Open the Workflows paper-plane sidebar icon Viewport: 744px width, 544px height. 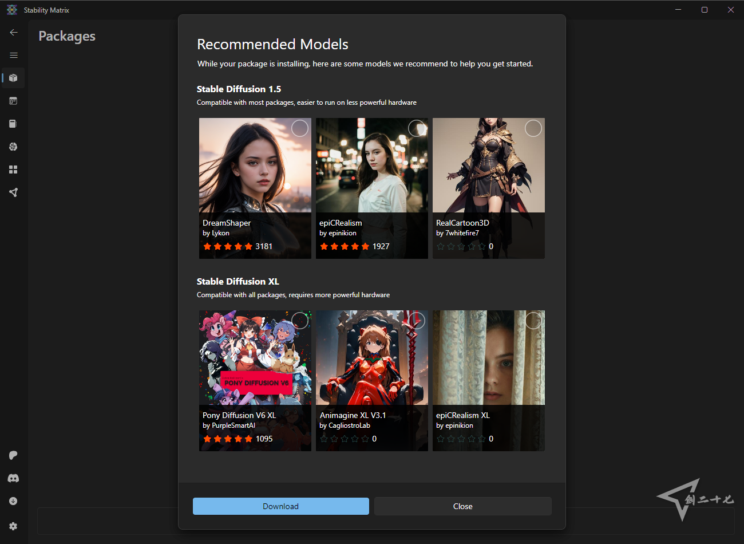click(14, 192)
